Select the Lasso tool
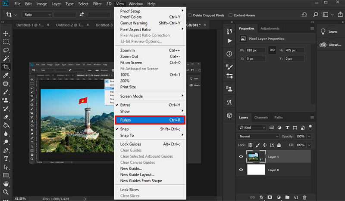 click(6, 50)
